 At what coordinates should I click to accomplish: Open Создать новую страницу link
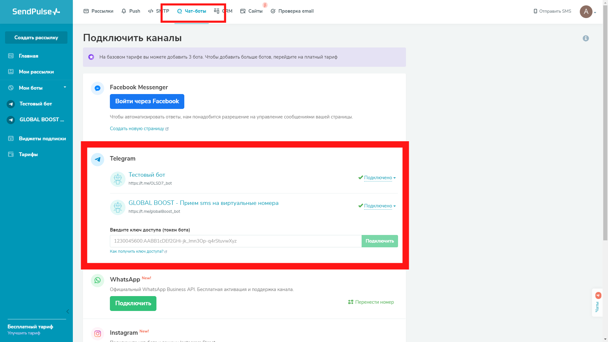139,129
